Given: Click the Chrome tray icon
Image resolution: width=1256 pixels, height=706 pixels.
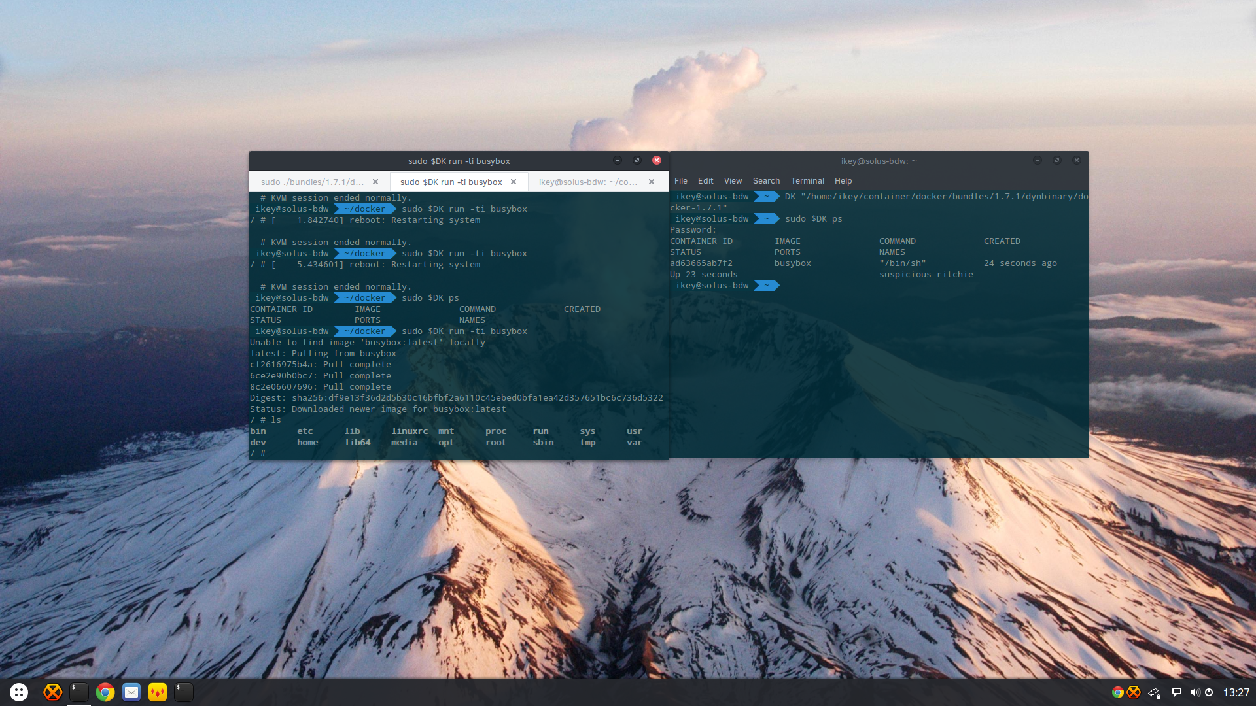Looking at the screenshot, I should coord(1118,692).
